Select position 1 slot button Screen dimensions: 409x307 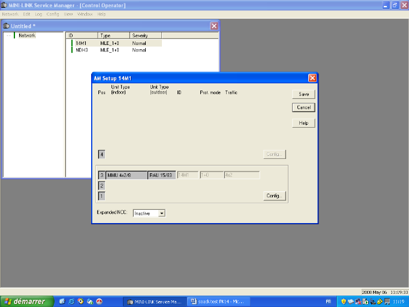[x=102, y=196]
